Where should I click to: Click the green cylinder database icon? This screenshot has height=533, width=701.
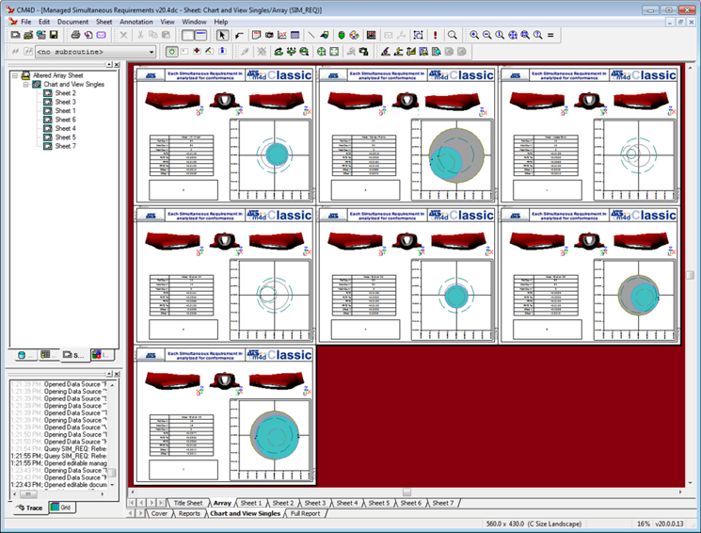[x=342, y=35]
